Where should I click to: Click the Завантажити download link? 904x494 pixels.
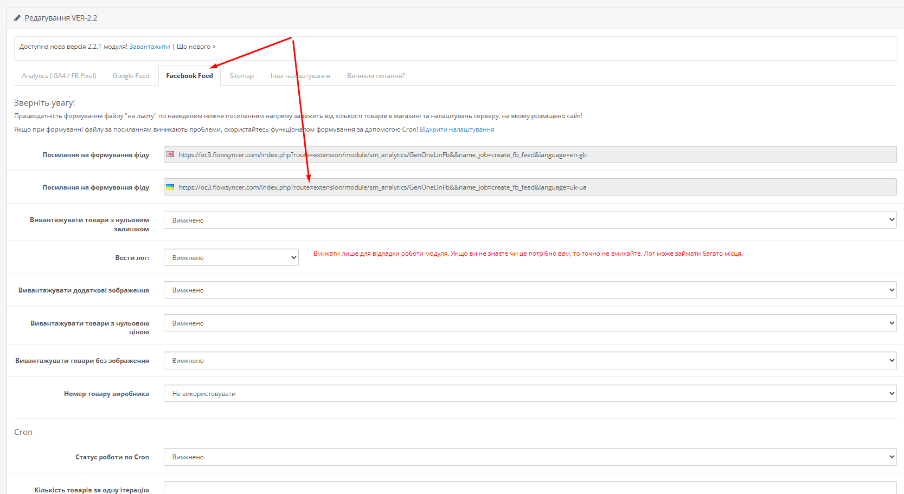[149, 47]
